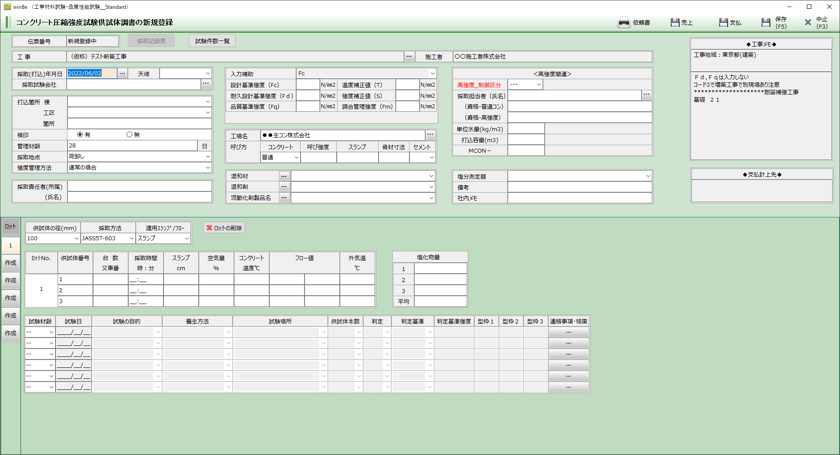Click the 試験日 field in the first test row

(74, 332)
